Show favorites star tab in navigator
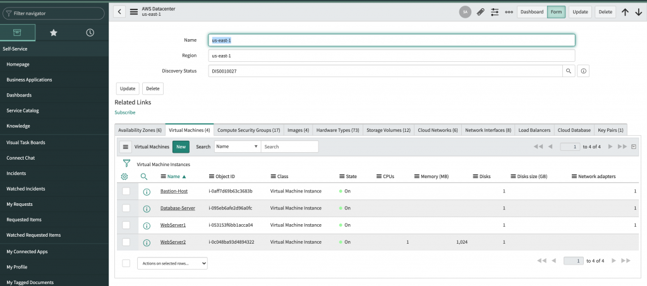The image size is (647, 286). click(54, 33)
